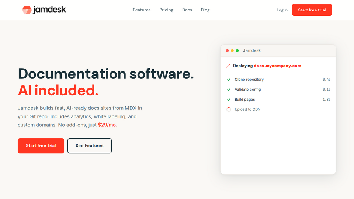This screenshot has width=354, height=199.
Task: Click the spinner beside Upload to CDN
Action: pos(229,109)
